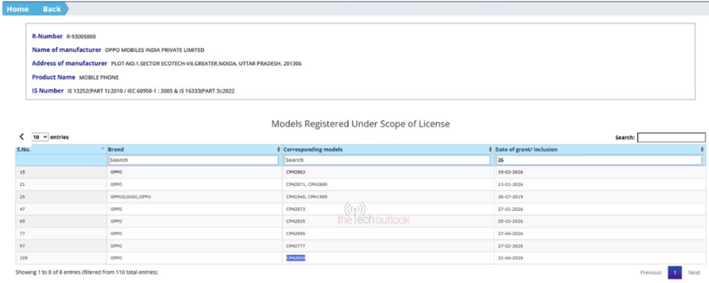Focus the Brand column search field

pyautogui.click(x=193, y=160)
